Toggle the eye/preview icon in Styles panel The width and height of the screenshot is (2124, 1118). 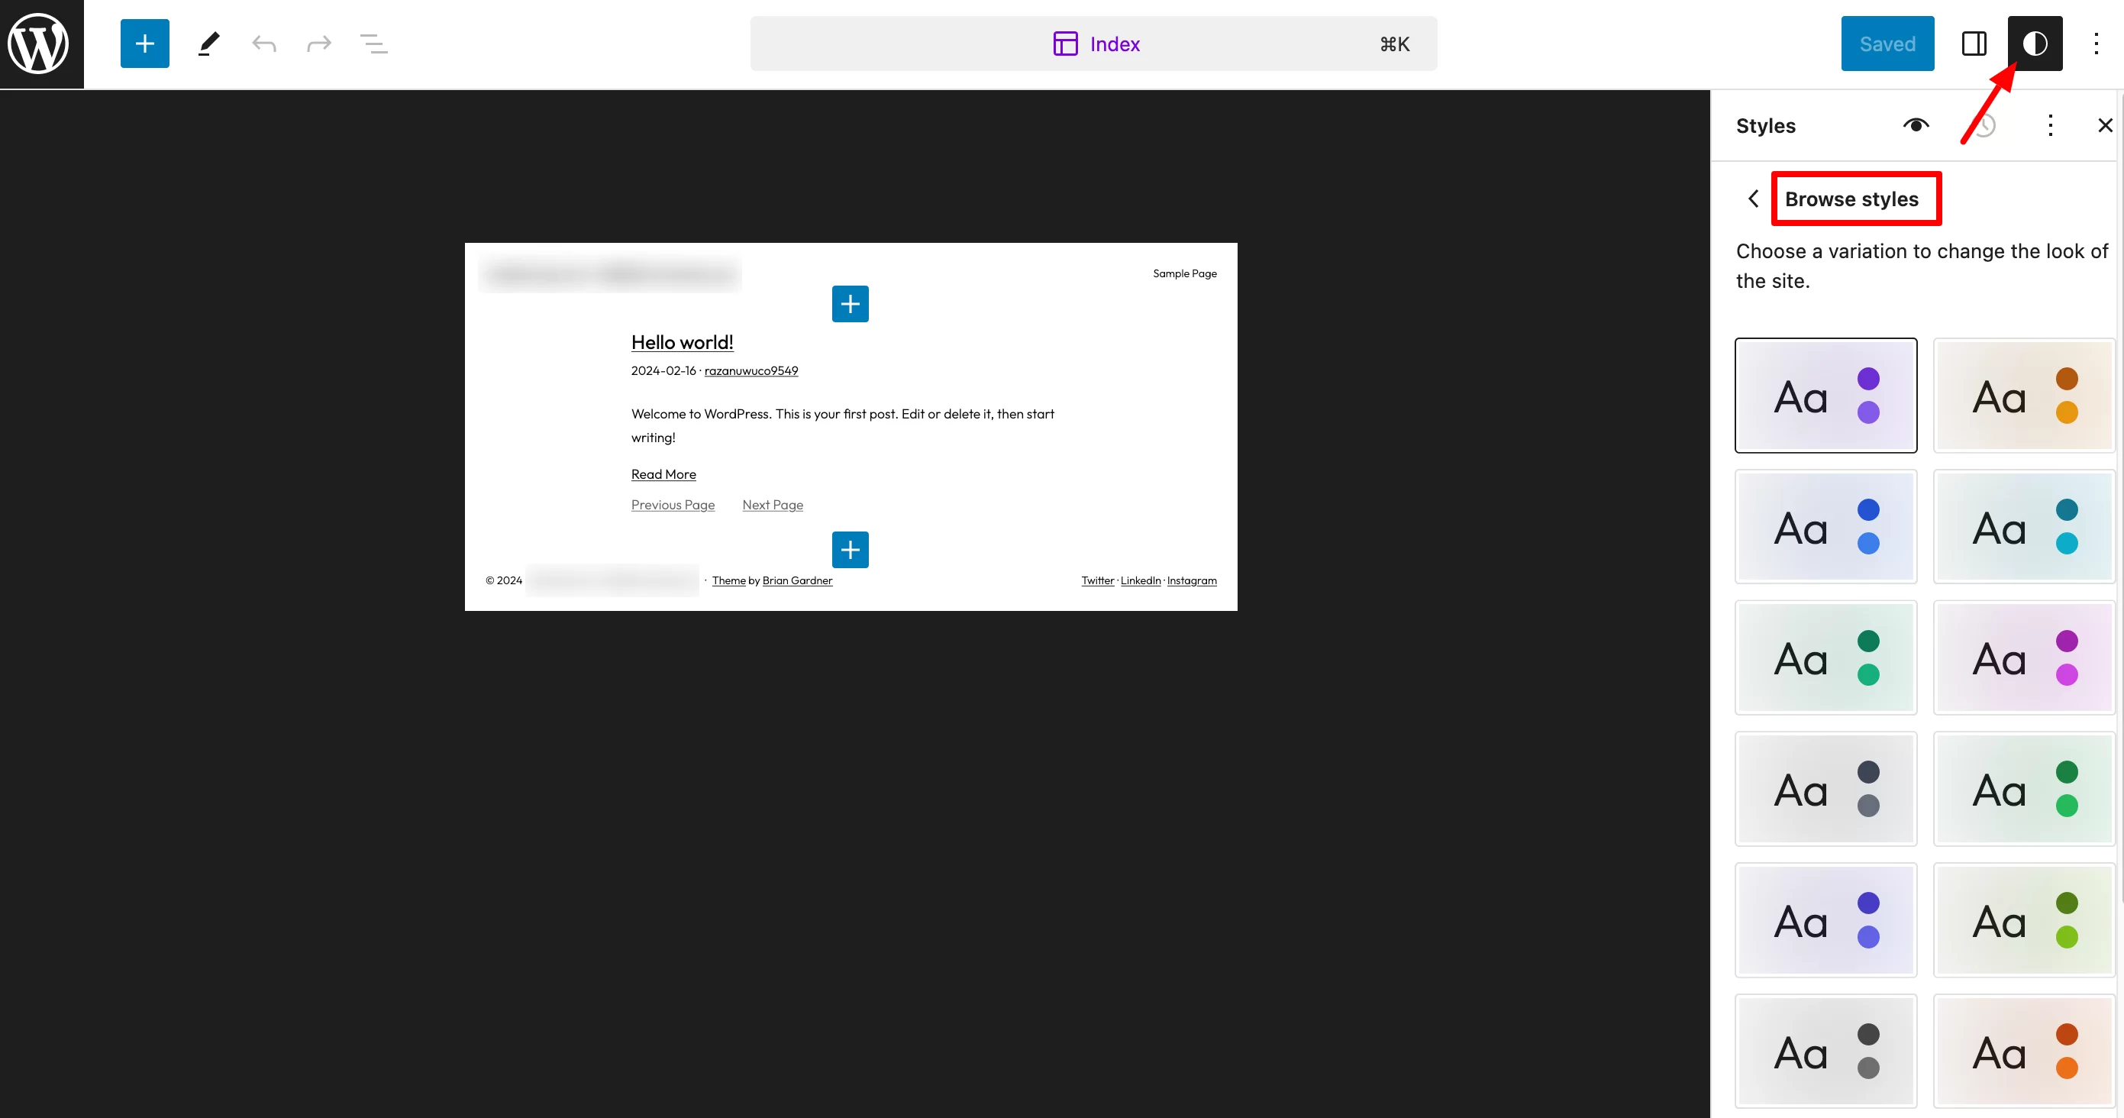[1913, 125]
